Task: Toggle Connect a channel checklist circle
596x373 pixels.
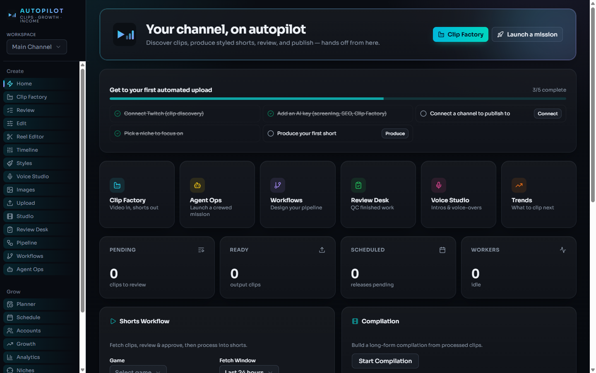Action: pos(423,114)
